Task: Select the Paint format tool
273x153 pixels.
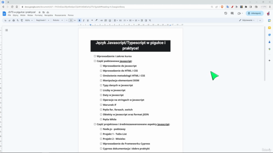Action: (x=22, y=20)
